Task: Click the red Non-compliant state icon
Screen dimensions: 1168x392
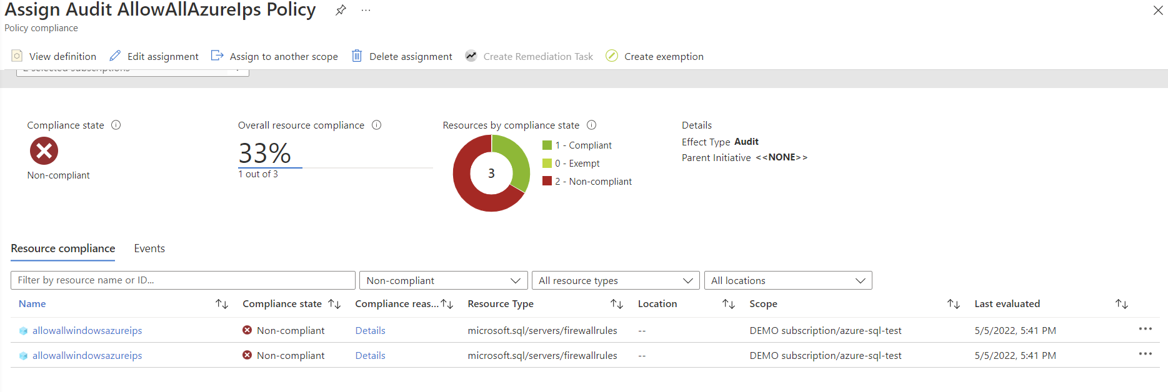Action: [x=44, y=150]
